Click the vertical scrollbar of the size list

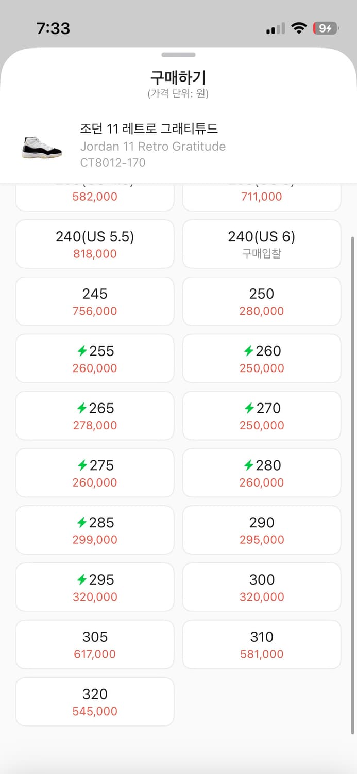(x=353, y=485)
